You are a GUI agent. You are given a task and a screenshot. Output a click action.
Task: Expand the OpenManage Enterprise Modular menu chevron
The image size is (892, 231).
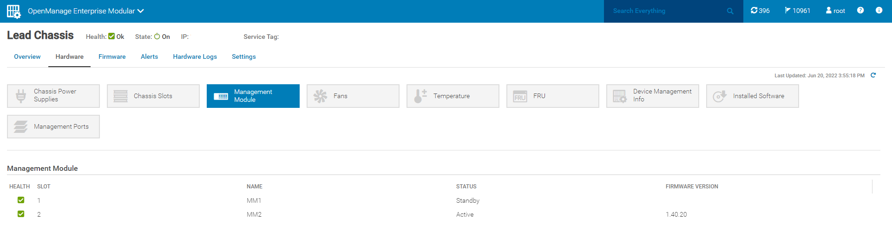pos(141,11)
